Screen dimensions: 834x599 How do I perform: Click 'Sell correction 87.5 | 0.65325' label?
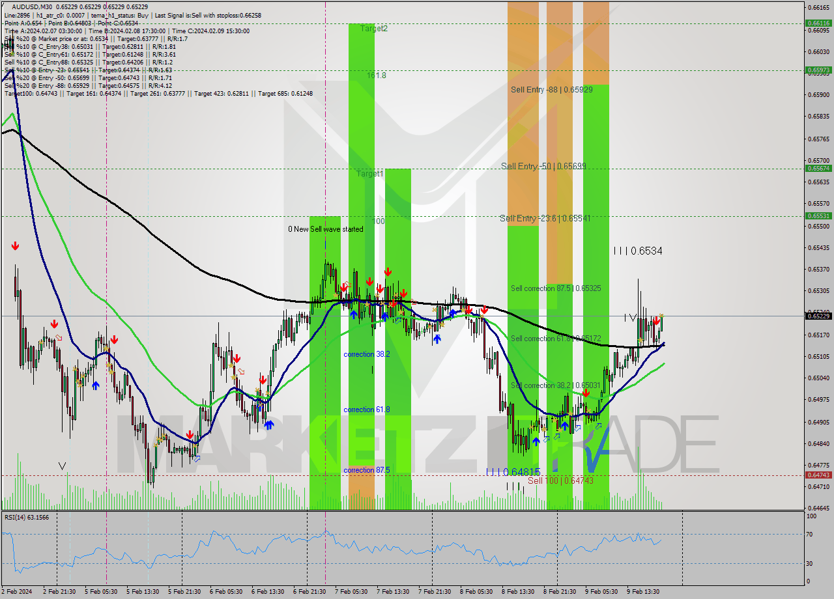click(556, 288)
